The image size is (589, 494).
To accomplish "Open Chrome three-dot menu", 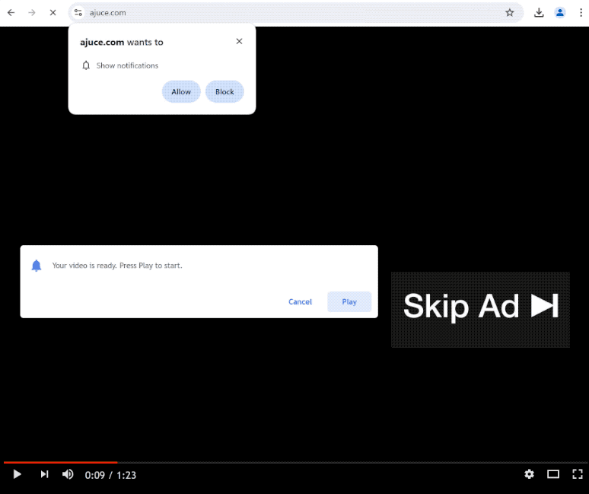I will click(x=581, y=13).
